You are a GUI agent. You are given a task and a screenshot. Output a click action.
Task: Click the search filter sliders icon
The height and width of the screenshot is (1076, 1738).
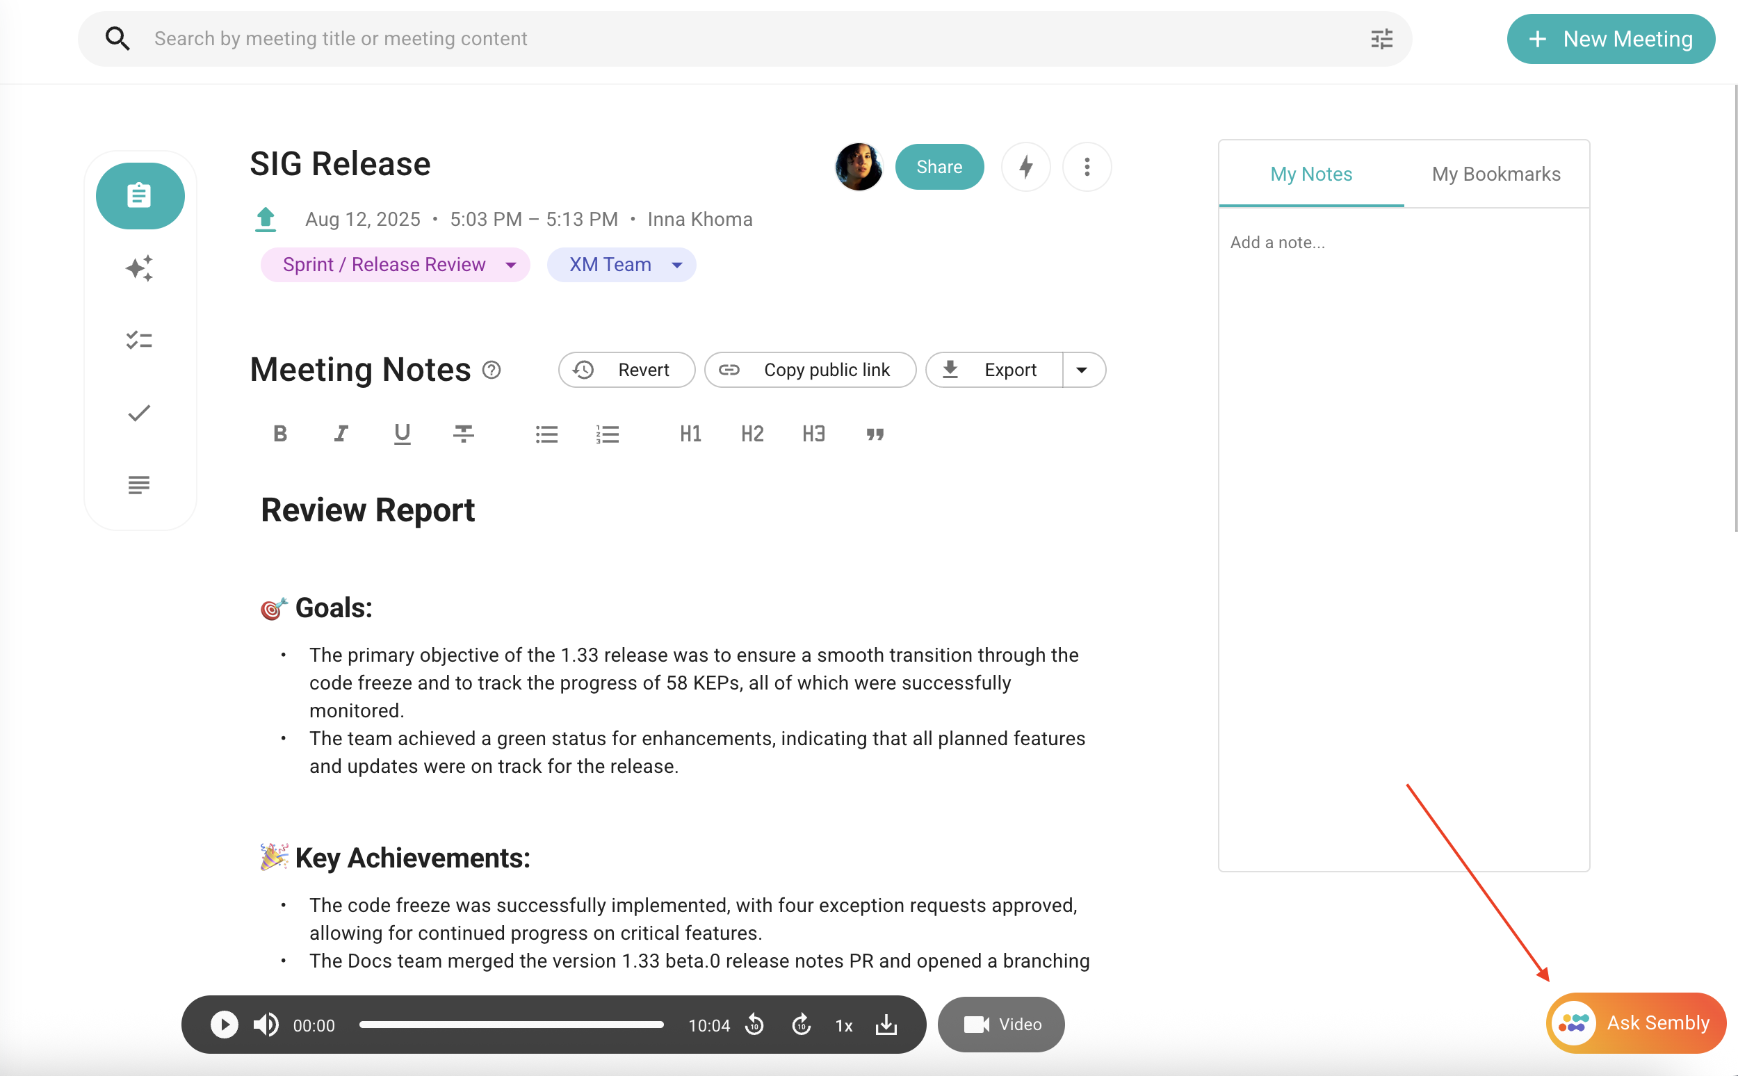click(1381, 39)
